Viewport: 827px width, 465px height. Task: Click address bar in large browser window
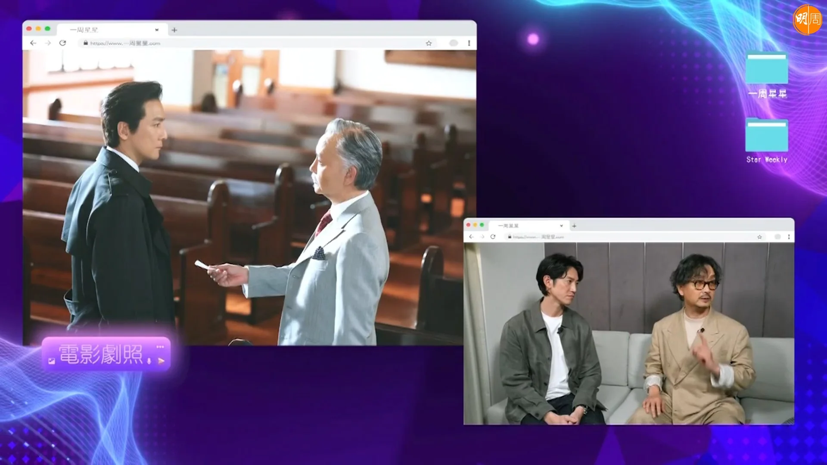[x=258, y=43]
